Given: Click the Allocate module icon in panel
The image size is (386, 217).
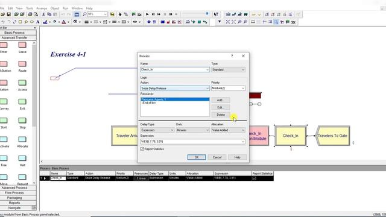Looking at the screenshot, I should pos(22,139).
